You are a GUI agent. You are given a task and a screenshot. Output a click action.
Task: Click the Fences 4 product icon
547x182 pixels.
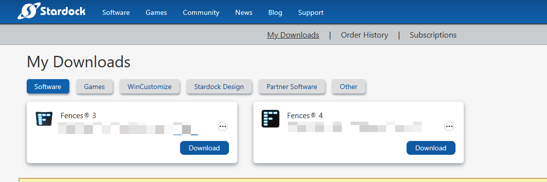pyautogui.click(x=271, y=119)
